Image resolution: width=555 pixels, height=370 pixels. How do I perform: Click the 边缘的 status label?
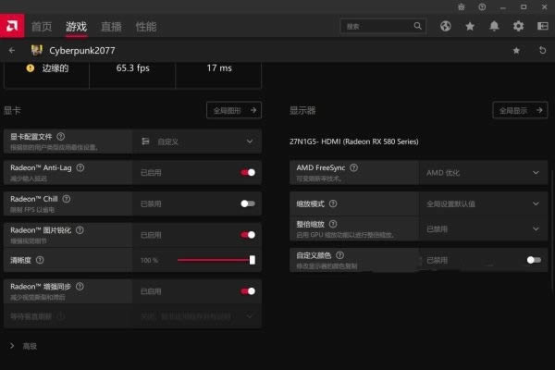(x=55, y=68)
